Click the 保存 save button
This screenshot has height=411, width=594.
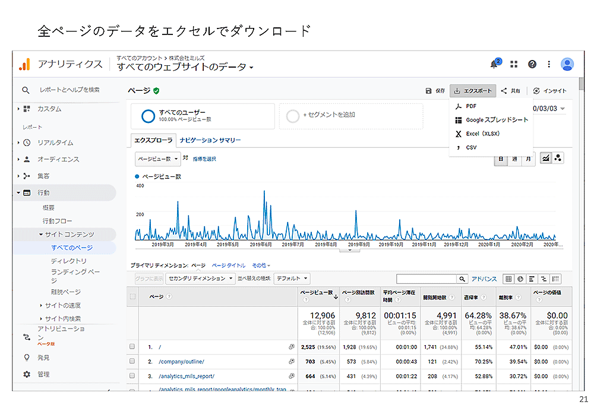[x=435, y=91]
